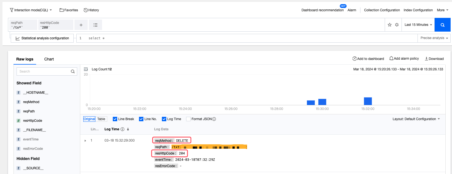
Task: Click the info icon next to Log Time
Action: (x=122, y=129)
